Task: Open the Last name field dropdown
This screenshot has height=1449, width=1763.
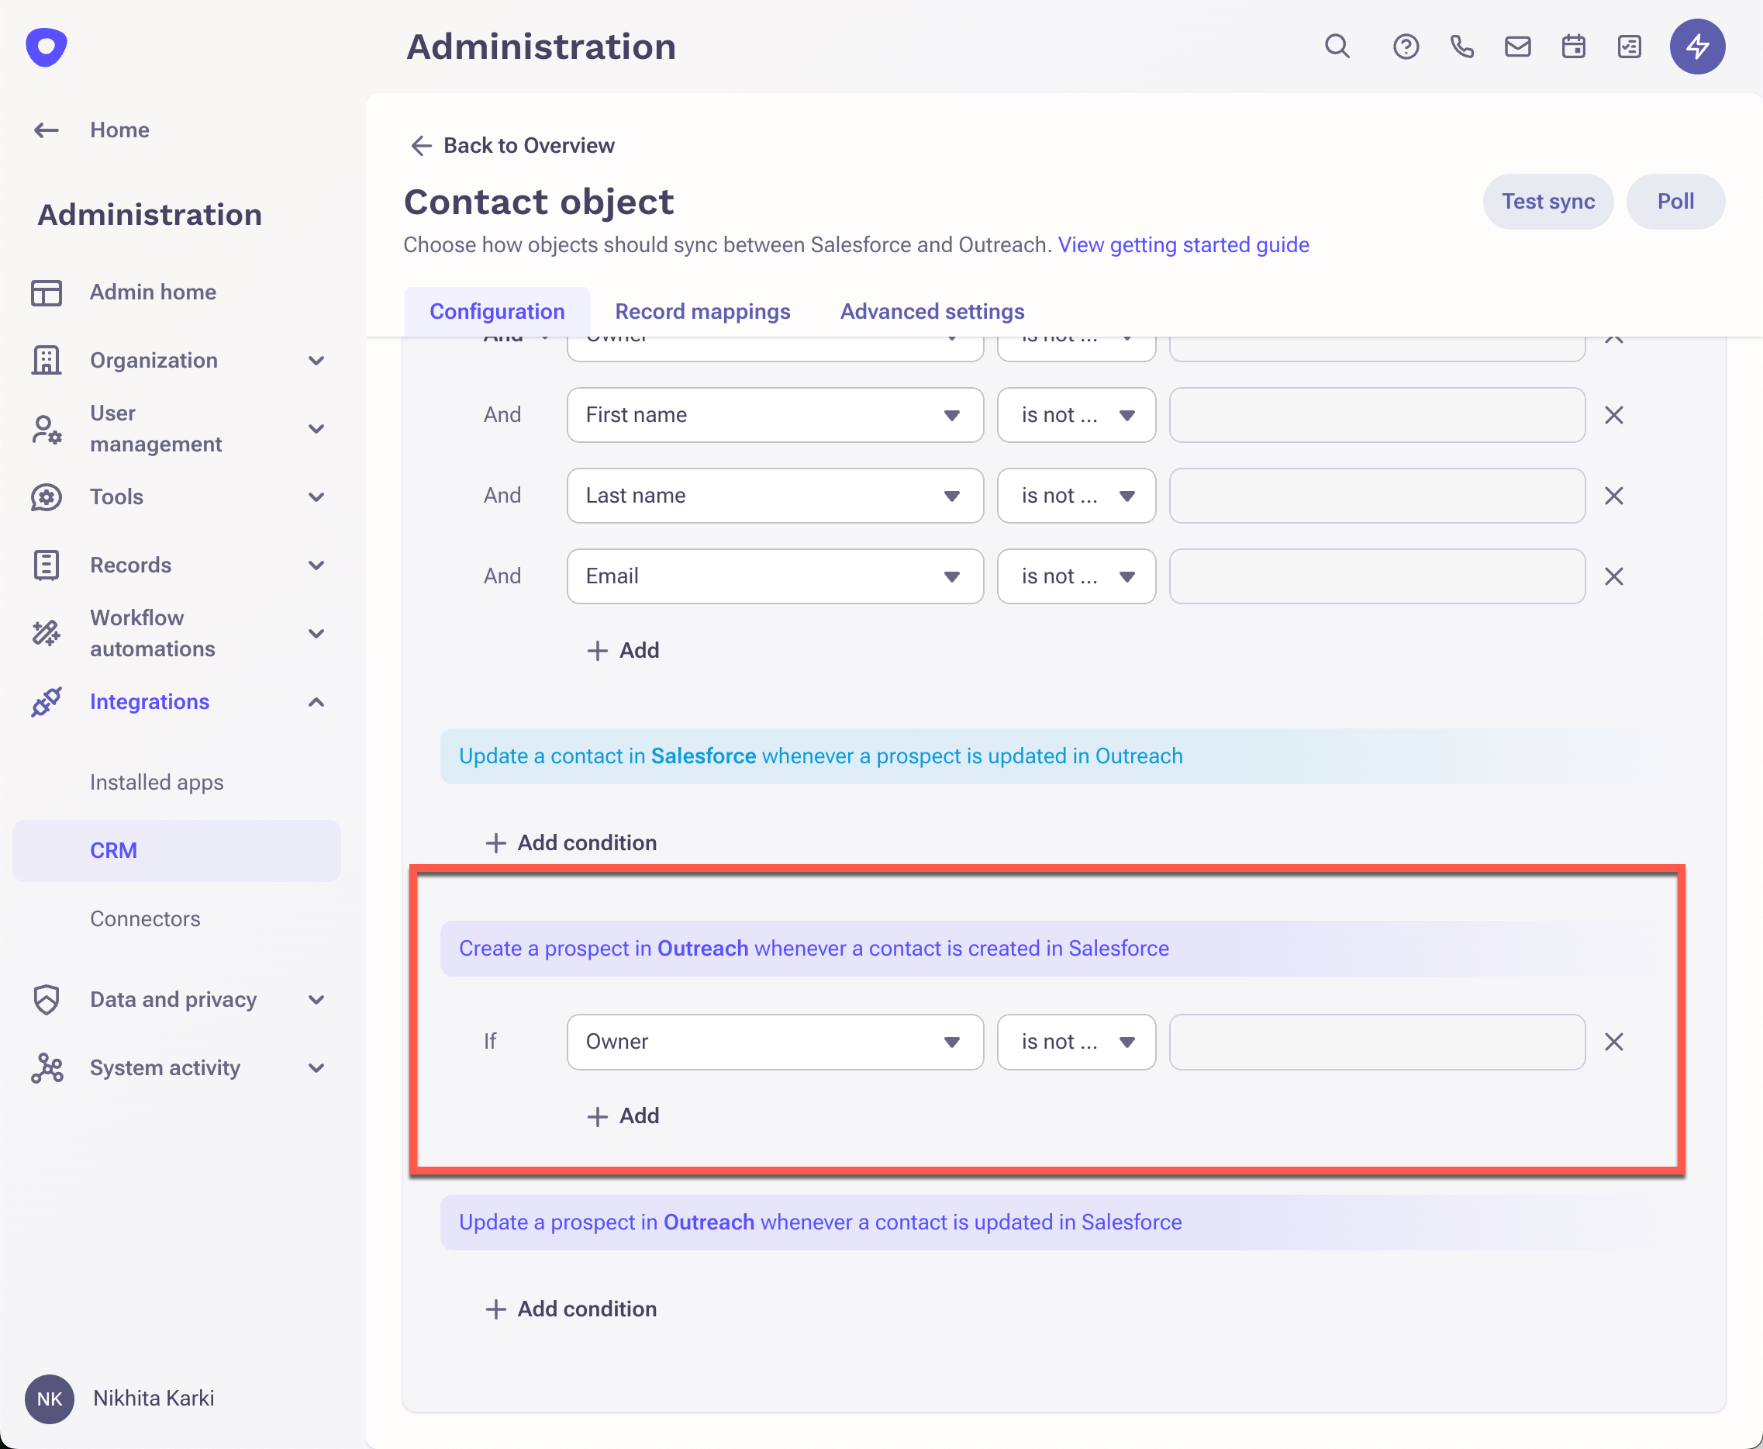Action: click(775, 496)
